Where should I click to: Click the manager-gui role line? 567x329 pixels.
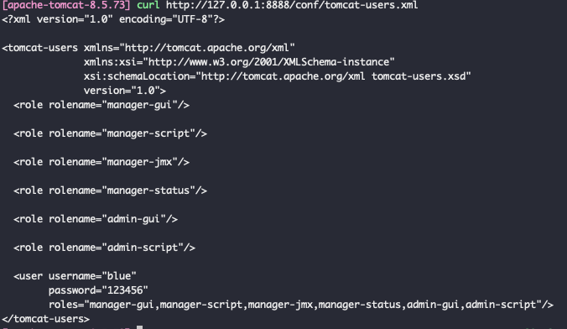[x=101, y=105]
